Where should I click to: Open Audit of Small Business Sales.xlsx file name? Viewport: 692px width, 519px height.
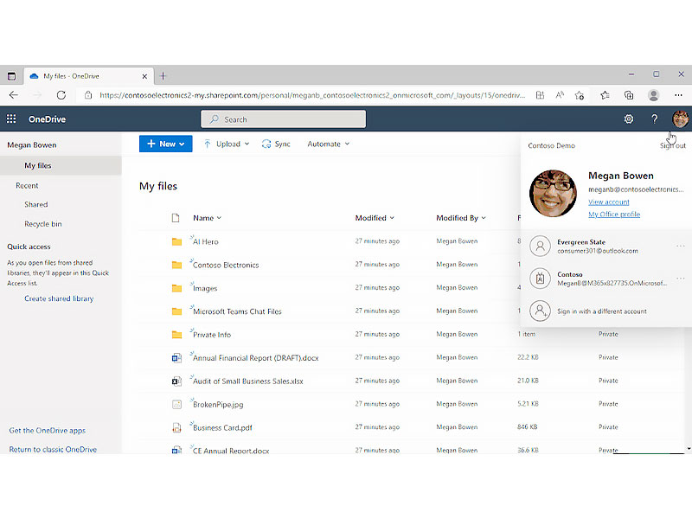click(x=248, y=381)
